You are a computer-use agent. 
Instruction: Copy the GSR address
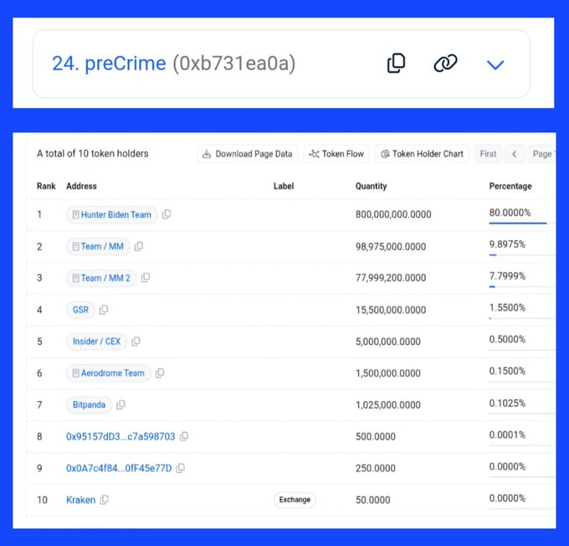(x=104, y=310)
